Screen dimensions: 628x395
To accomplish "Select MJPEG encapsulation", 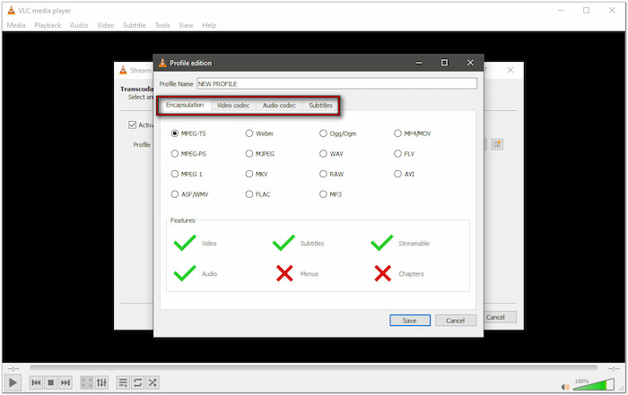I will (x=260, y=154).
